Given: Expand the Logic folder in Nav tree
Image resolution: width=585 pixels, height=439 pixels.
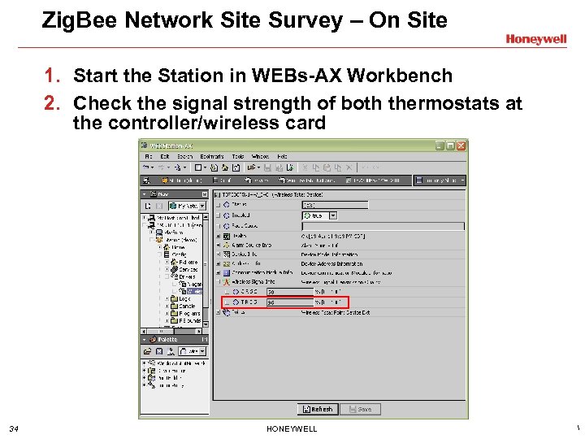Looking at the screenshot, I should point(167,298).
